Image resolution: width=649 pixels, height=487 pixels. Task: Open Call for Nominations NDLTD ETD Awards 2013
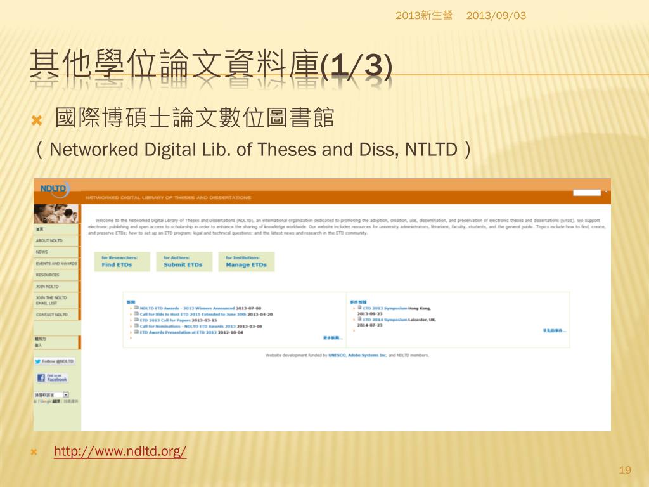click(188, 327)
